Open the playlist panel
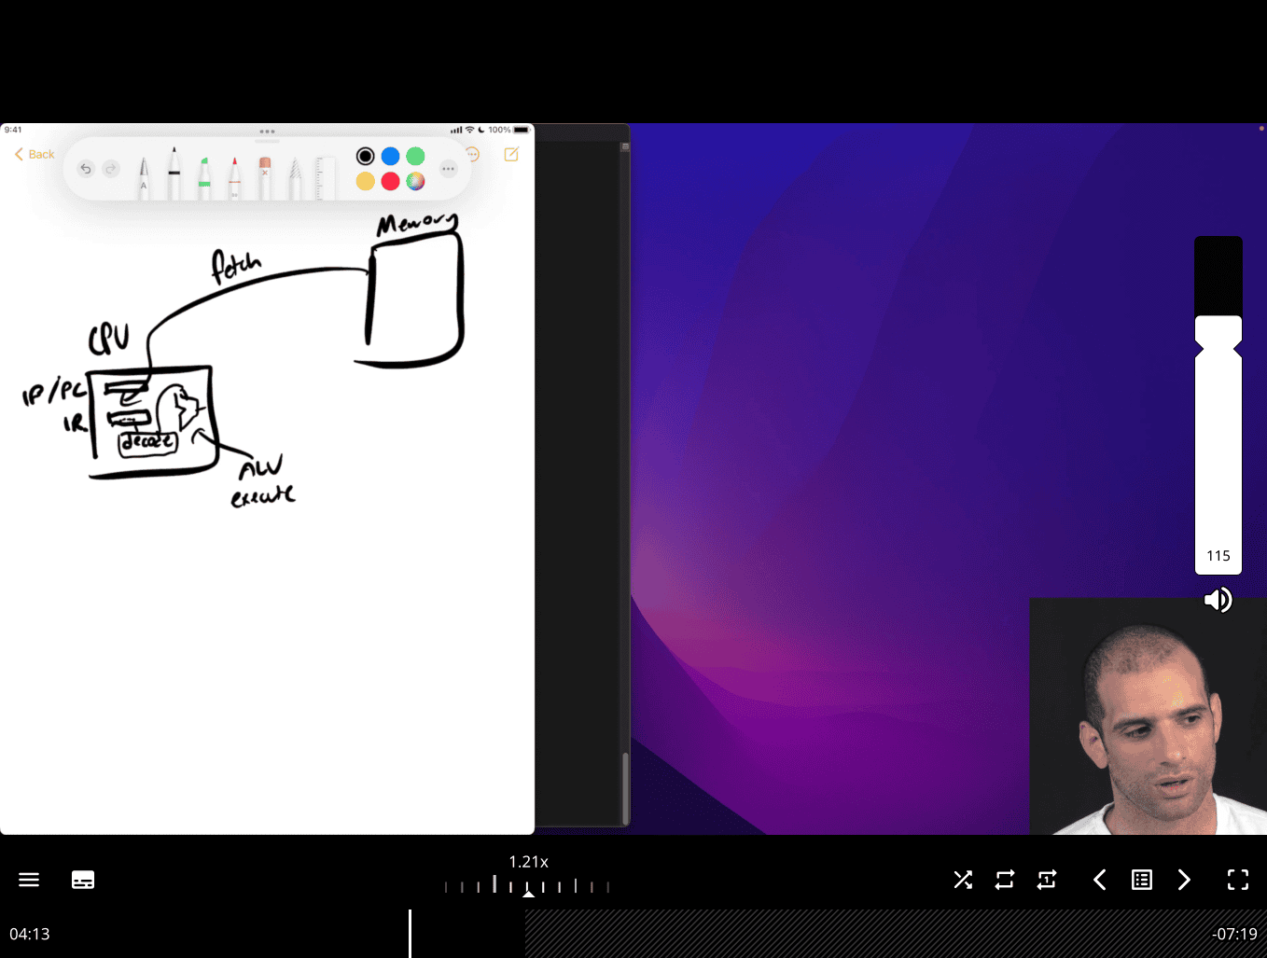Image resolution: width=1267 pixels, height=958 pixels. click(1142, 880)
